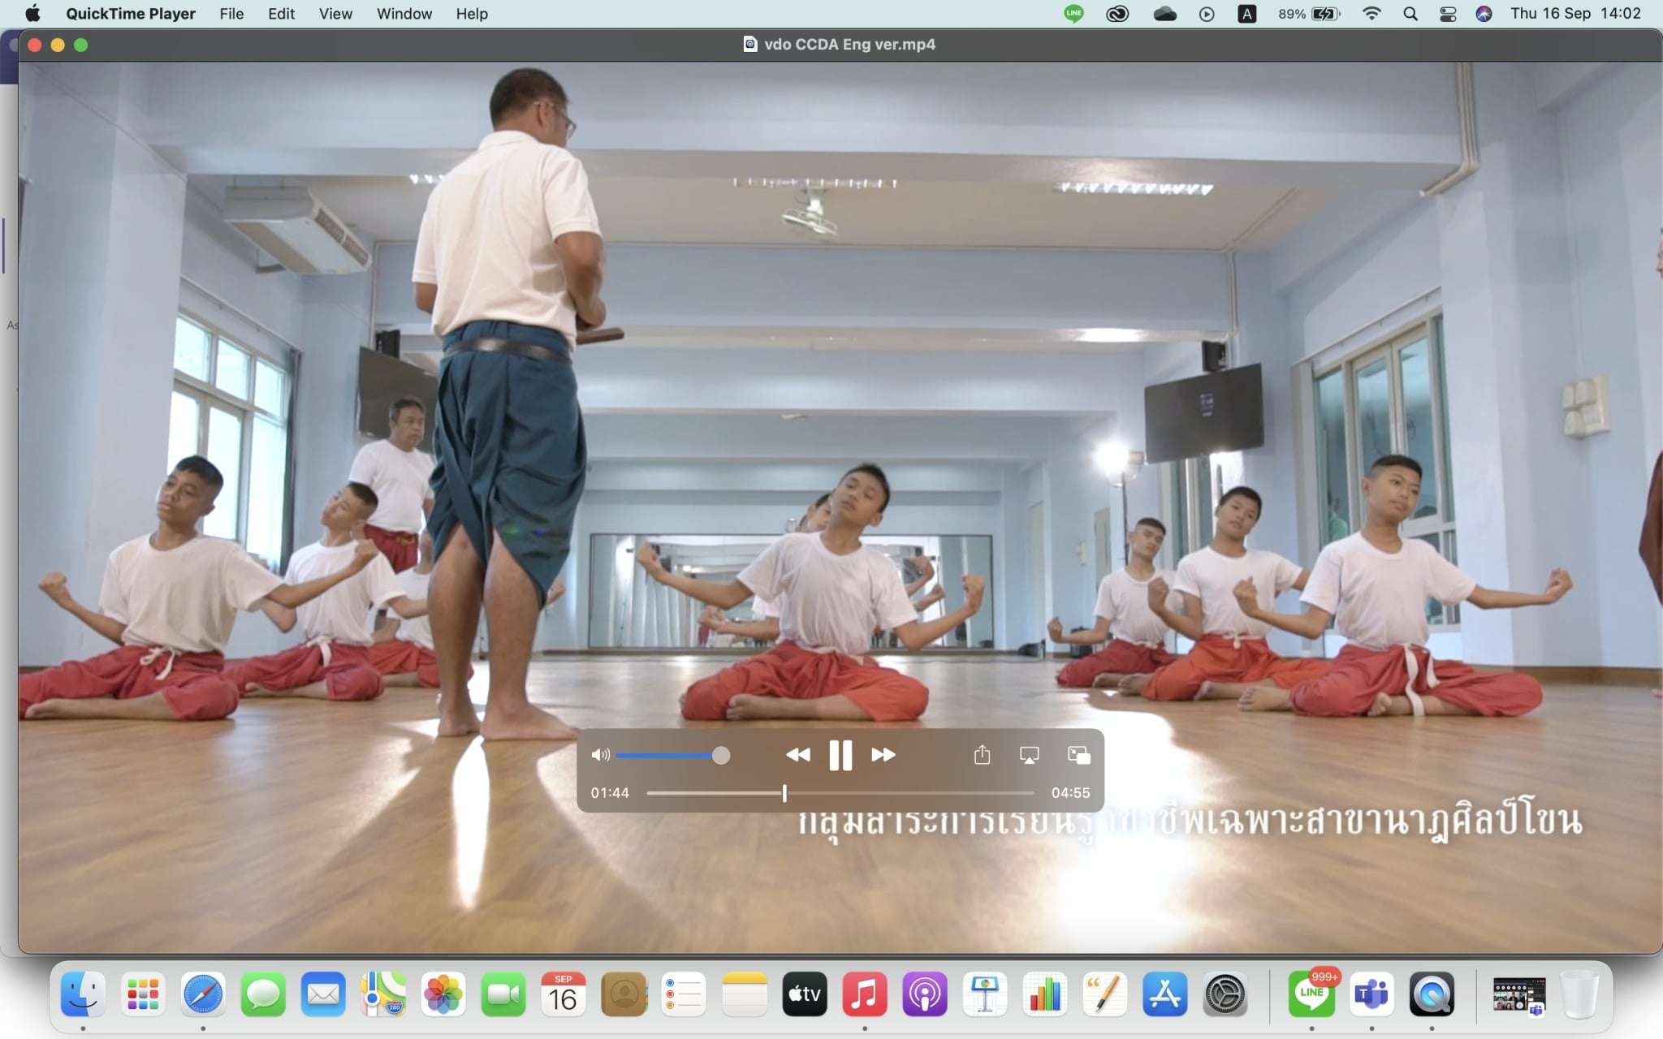Open Microsoft Teams from the Dock

point(1371,994)
